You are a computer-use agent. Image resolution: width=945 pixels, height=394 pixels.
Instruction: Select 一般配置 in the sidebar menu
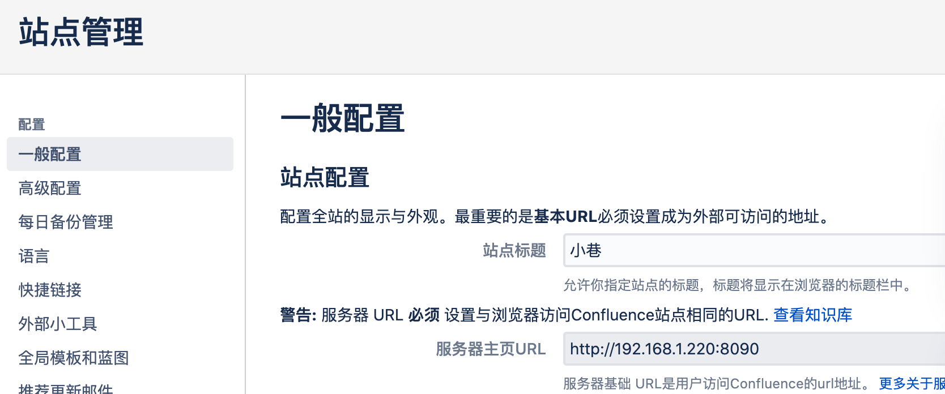[50, 154]
